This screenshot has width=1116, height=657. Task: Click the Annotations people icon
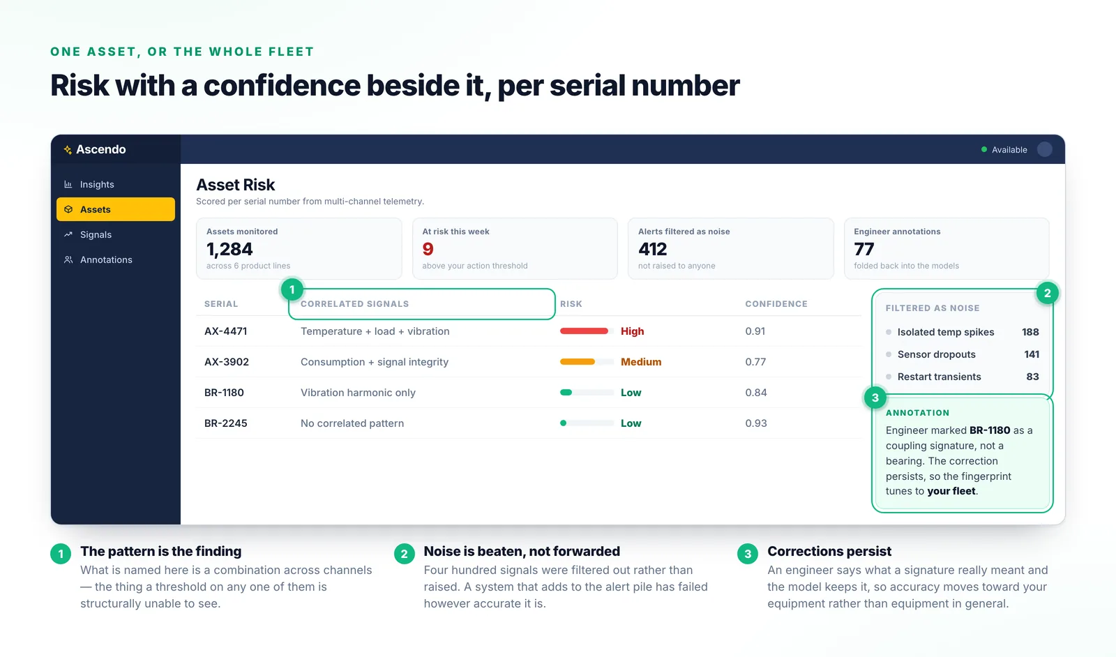tap(68, 259)
